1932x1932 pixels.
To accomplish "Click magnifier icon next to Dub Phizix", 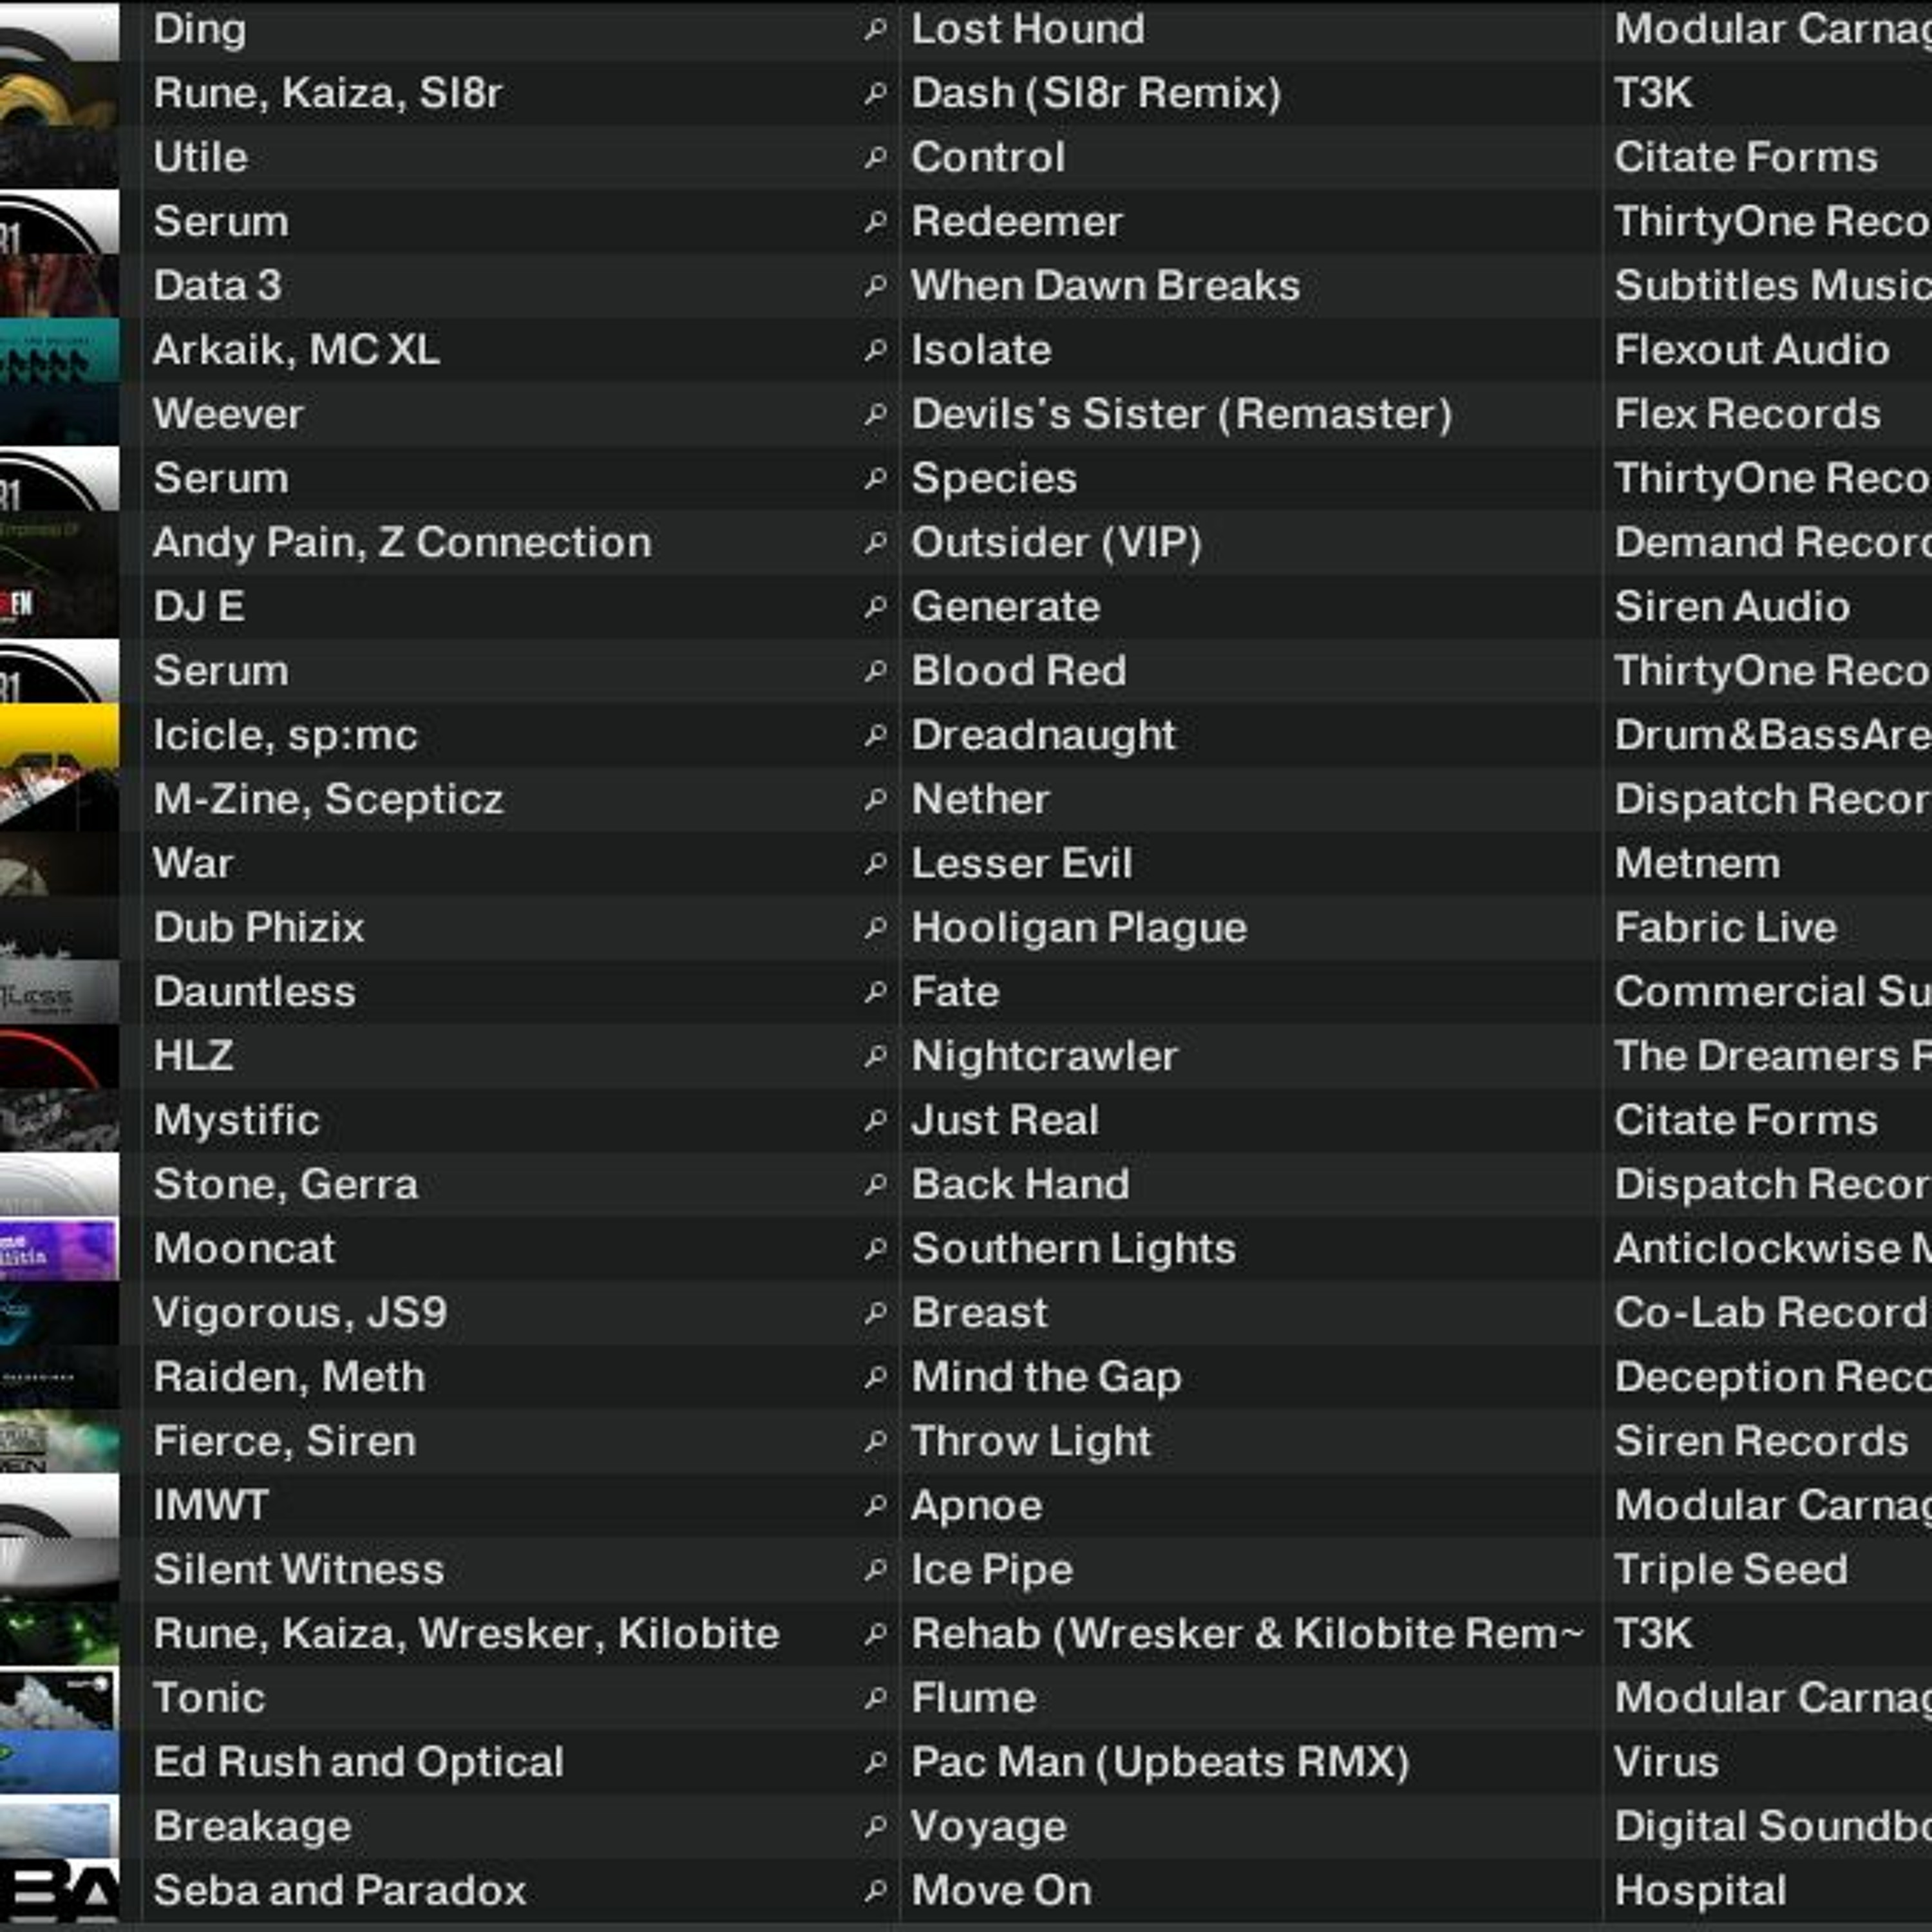I will [875, 928].
